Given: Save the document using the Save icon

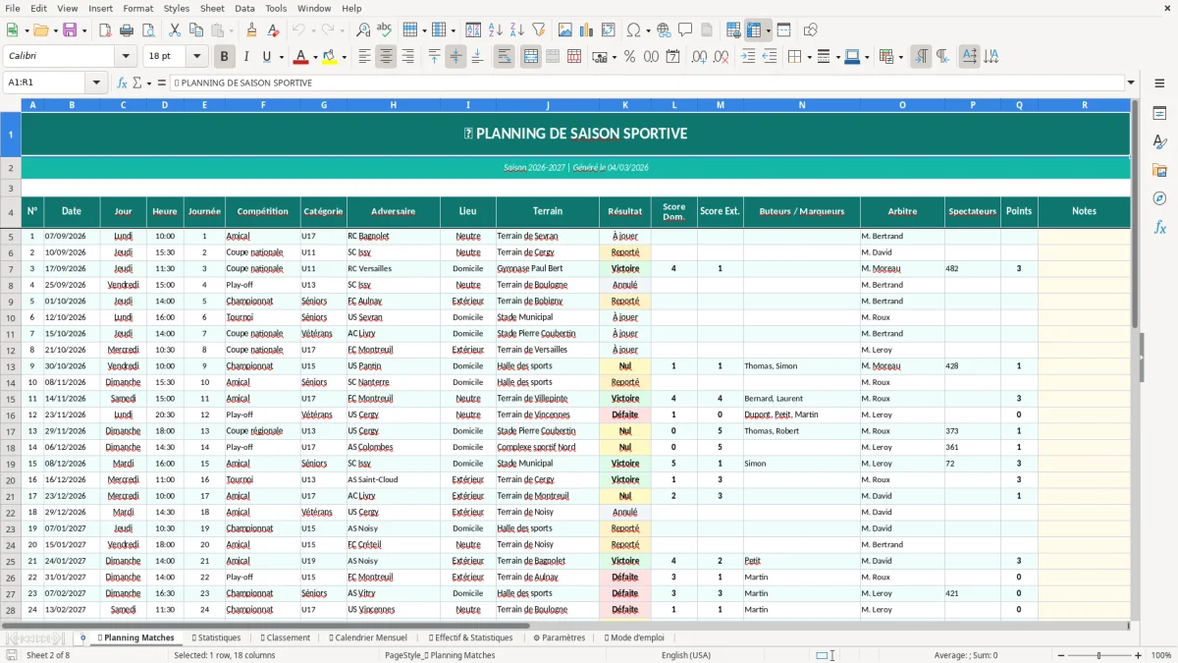Looking at the screenshot, I should (x=69, y=30).
